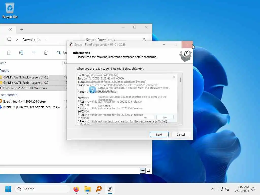The width and height of the screenshot is (260, 195).
Task: Switch to Large icons view in File Explorer
Action: tap(148, 171)
